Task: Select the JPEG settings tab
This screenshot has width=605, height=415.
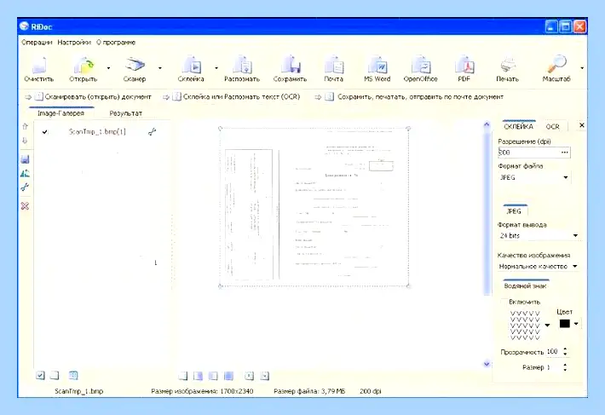Action: pos(514,211)
